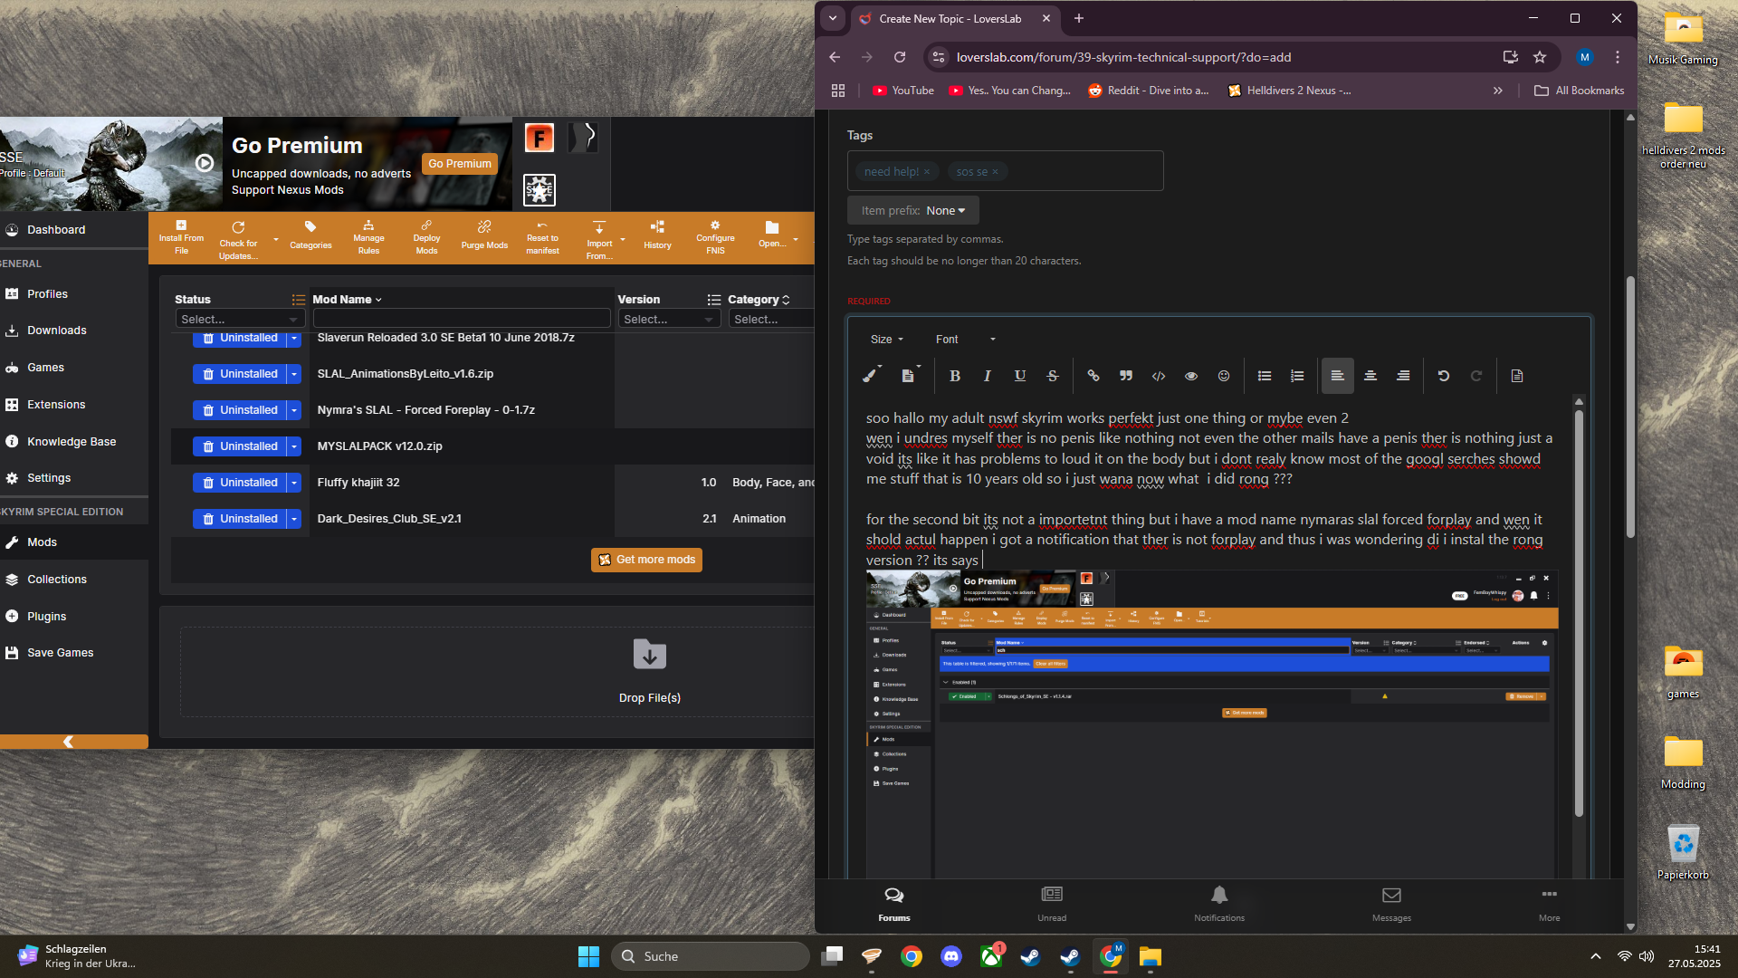The image size is (1738, 978).
Task: Open Categories in Vortex toolbar
Action: click(310, 235)
